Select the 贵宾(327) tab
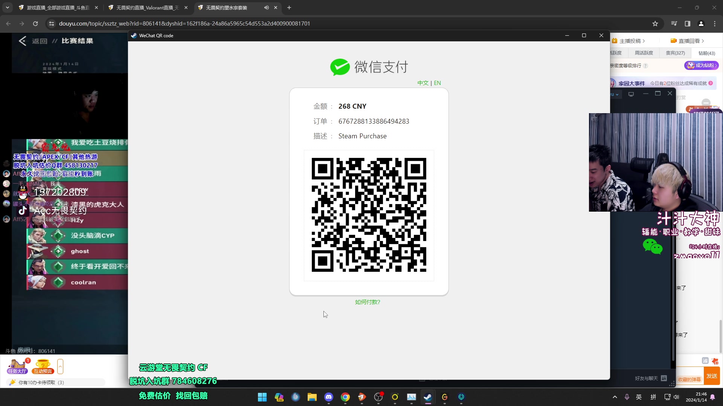The height and width of the screenshot is (406, 723). coord(676,53)
